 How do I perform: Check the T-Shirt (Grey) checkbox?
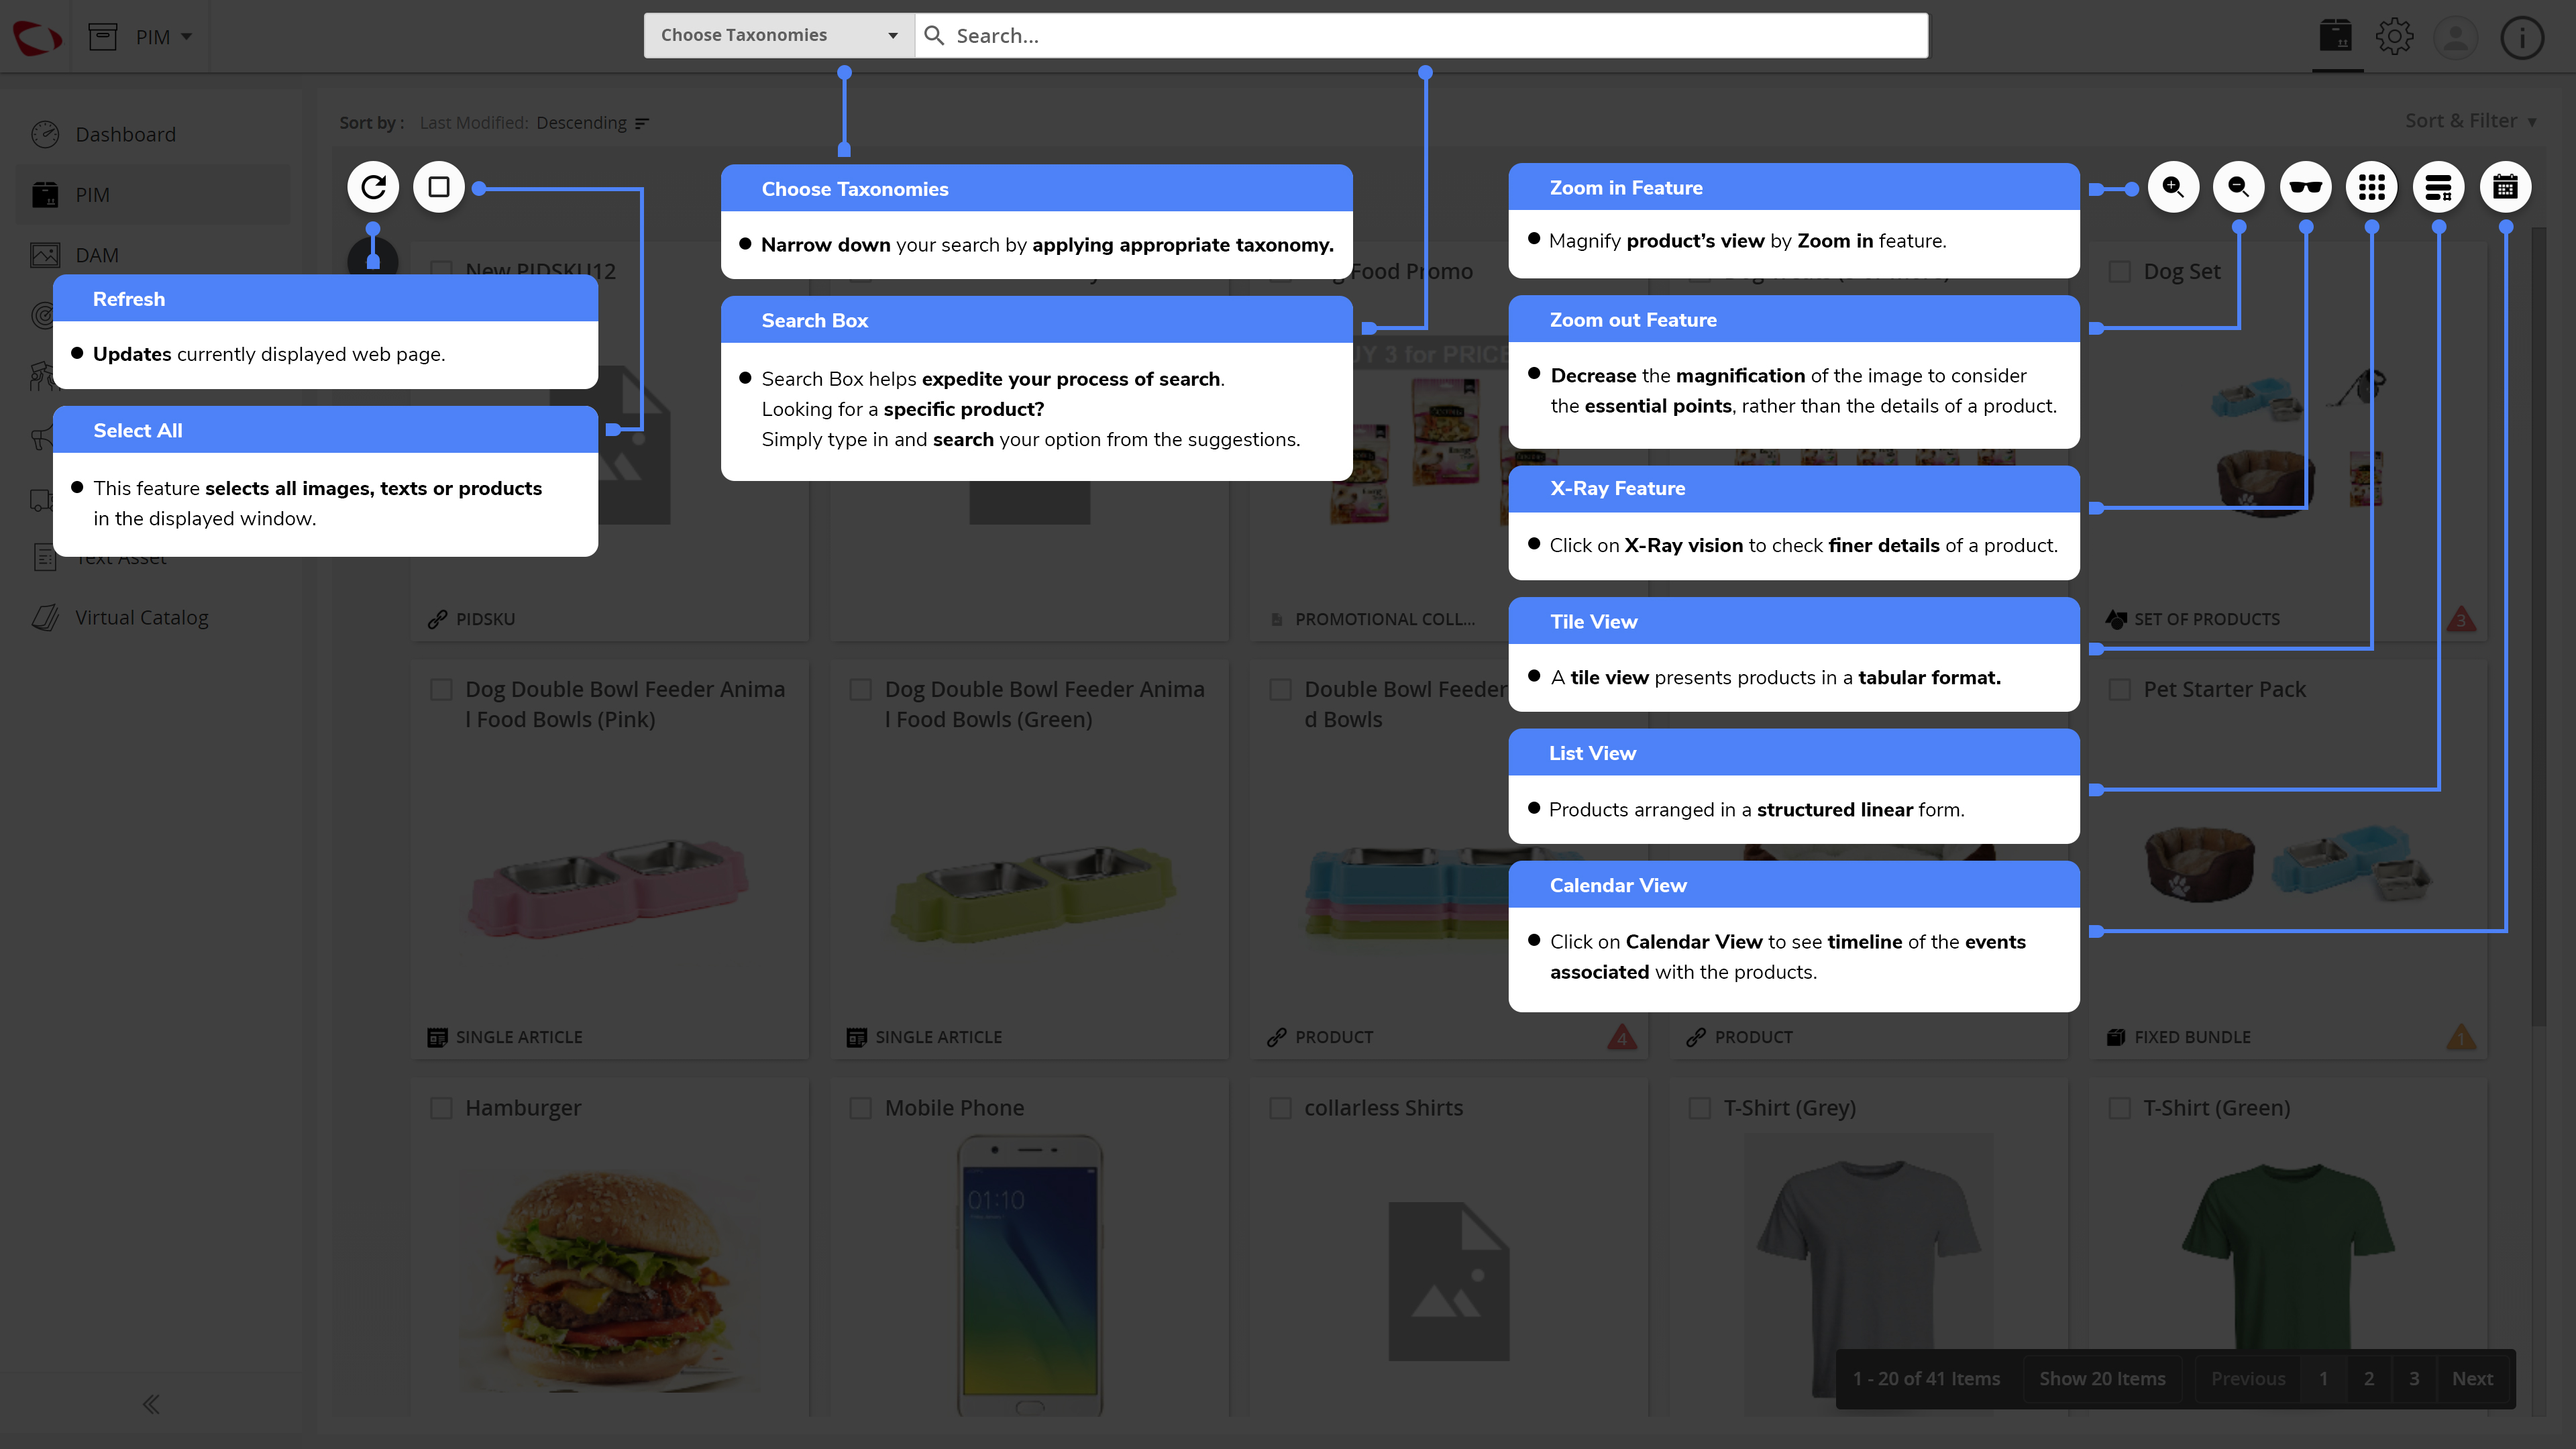click(x=1699, y=1108)
